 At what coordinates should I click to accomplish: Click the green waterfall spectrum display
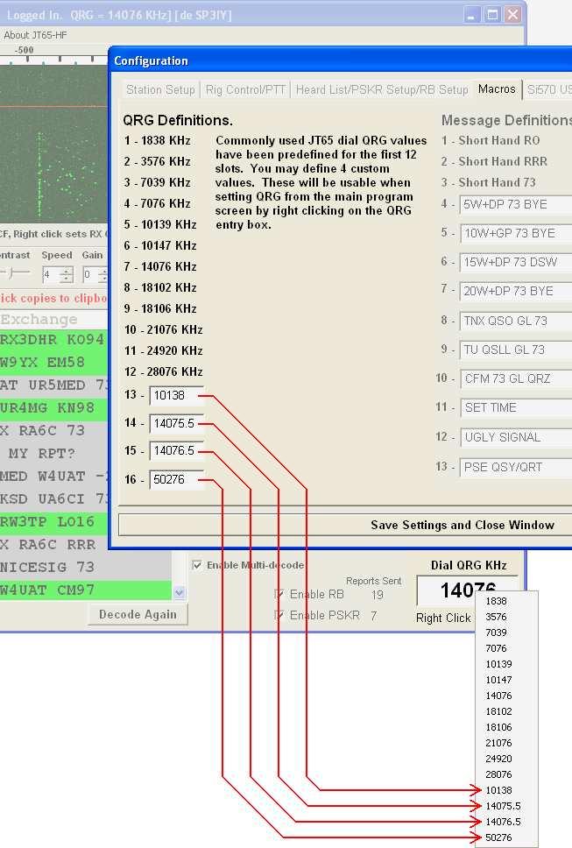53,145
